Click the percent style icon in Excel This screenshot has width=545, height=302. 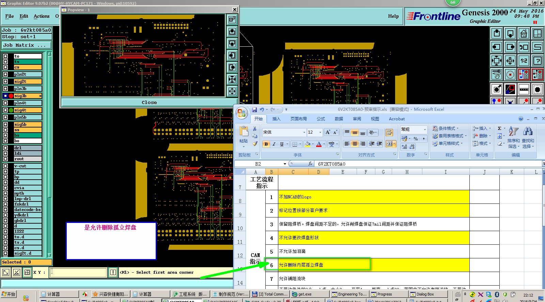416,138
